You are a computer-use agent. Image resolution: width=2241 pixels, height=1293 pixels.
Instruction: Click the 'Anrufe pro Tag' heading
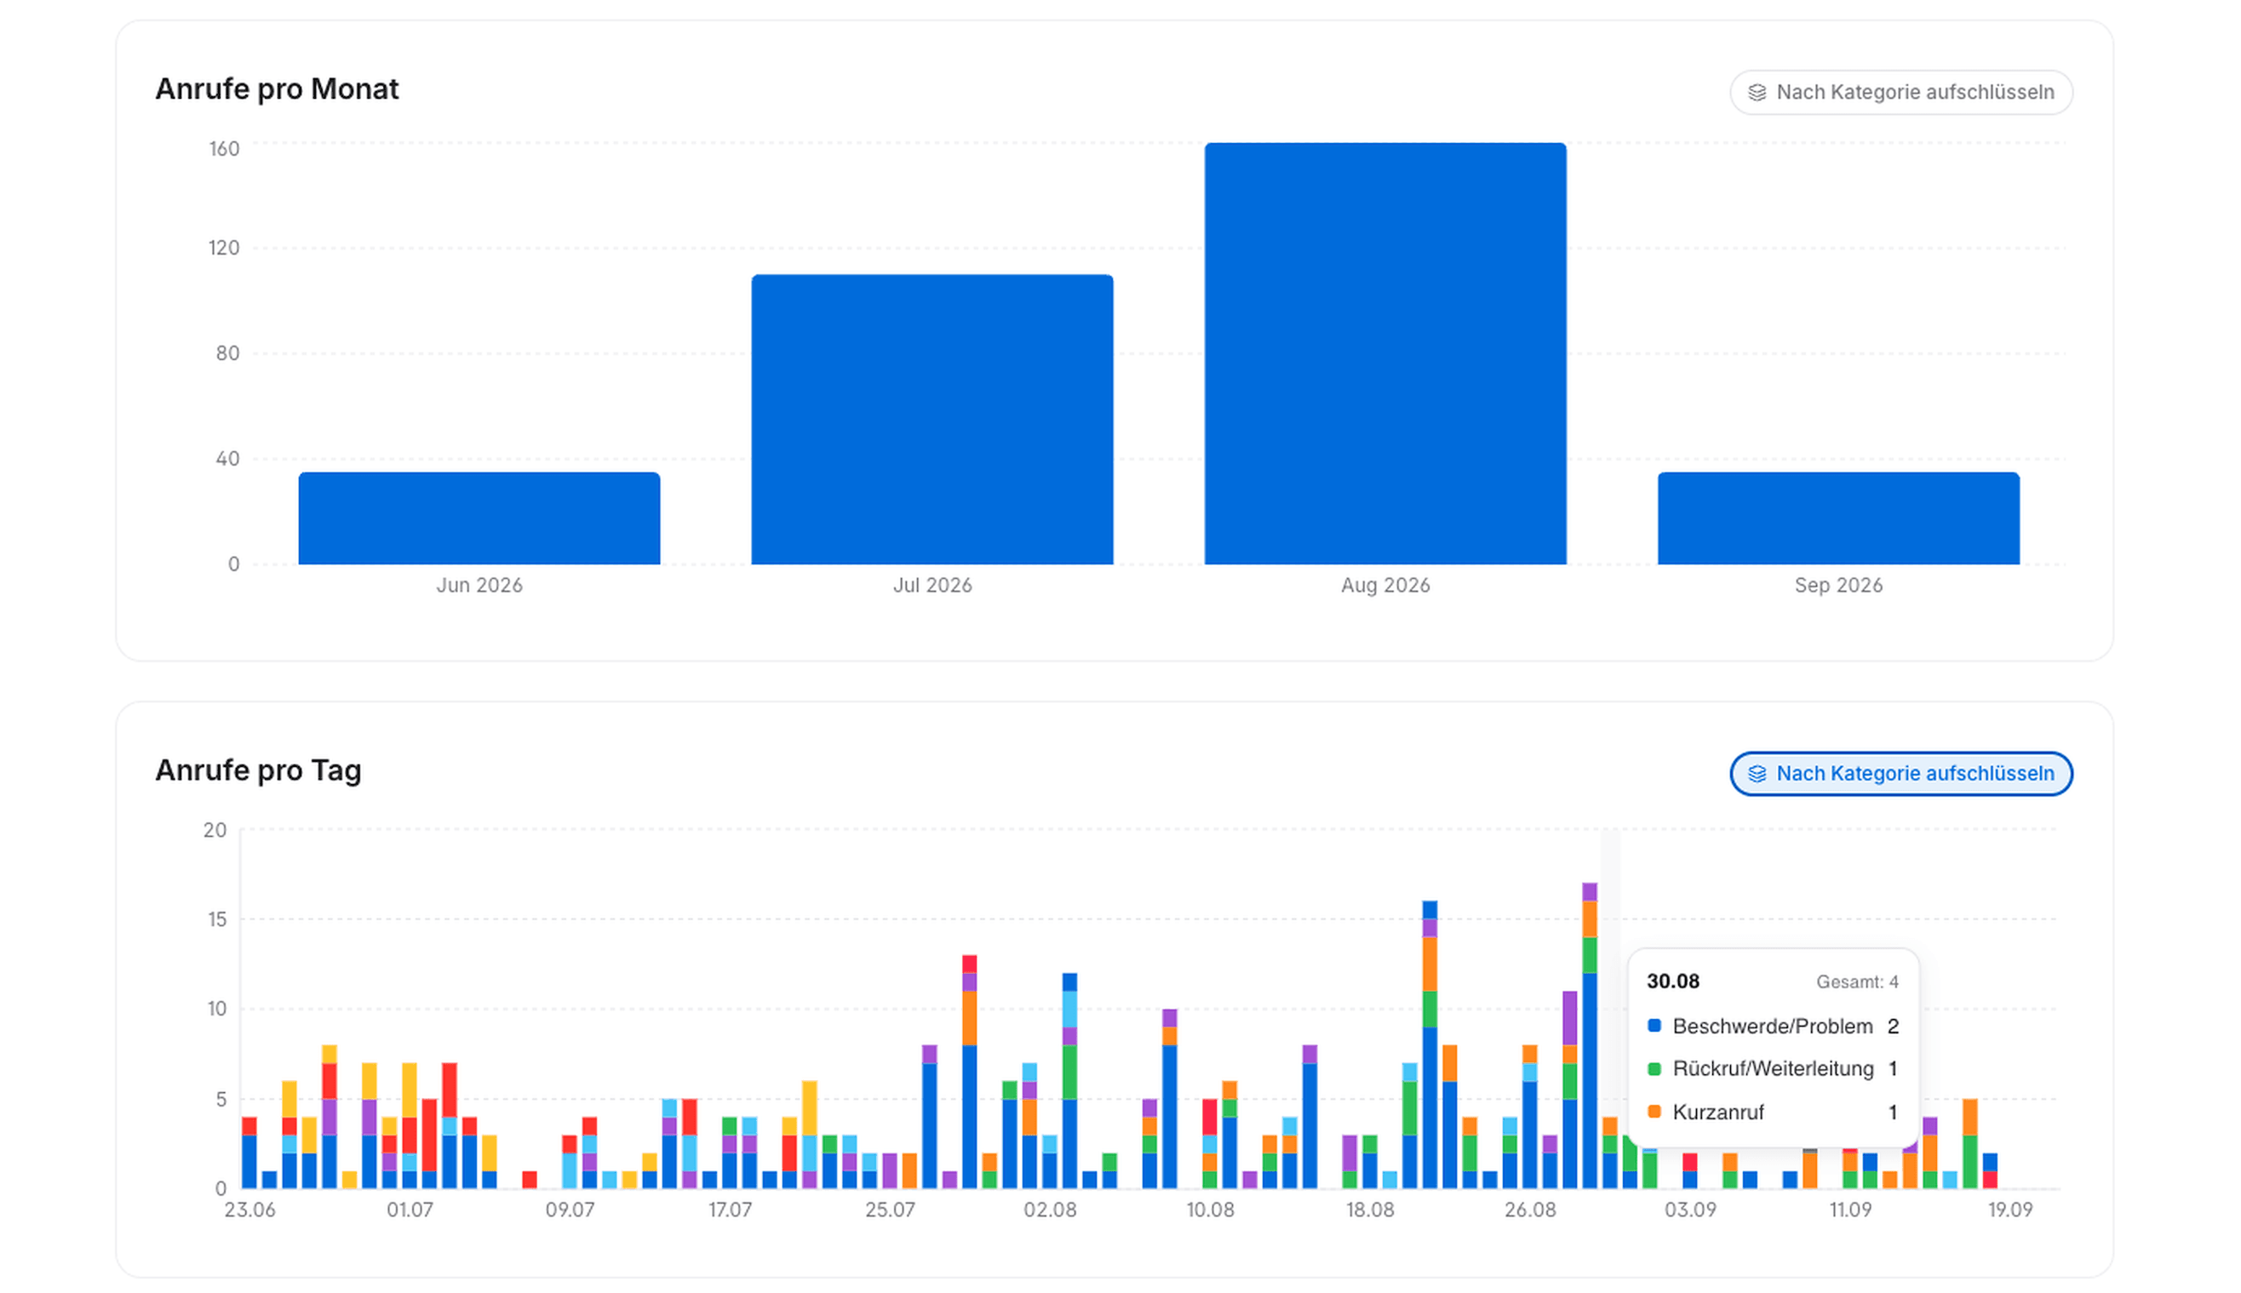(259, 770)
